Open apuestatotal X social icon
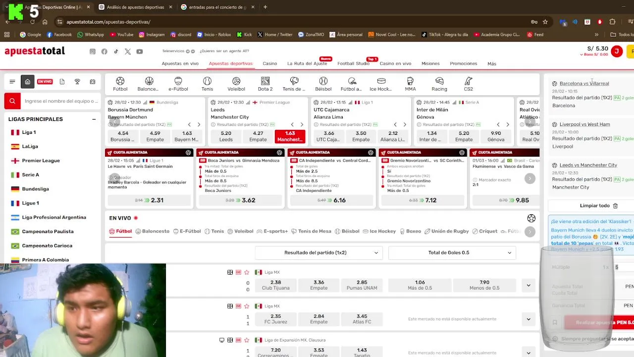 click(128, 52)
